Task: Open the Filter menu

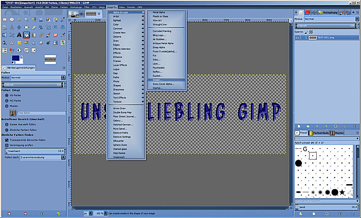Action: [87, 7]
